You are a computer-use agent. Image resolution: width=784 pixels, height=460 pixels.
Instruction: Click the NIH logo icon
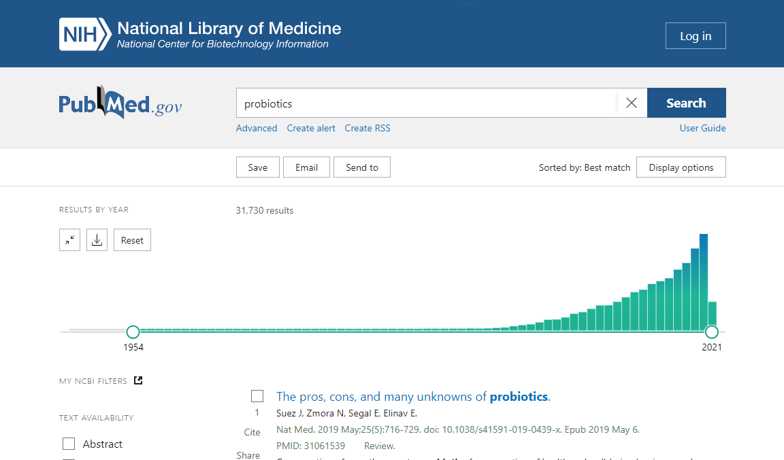(x=84, y=35)
